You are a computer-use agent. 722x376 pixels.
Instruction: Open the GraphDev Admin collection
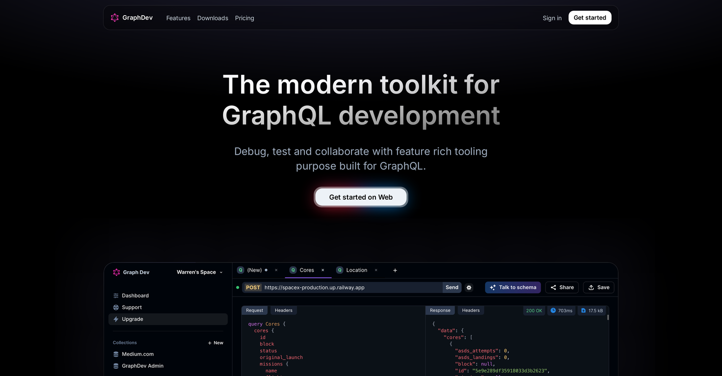[142, 366]
